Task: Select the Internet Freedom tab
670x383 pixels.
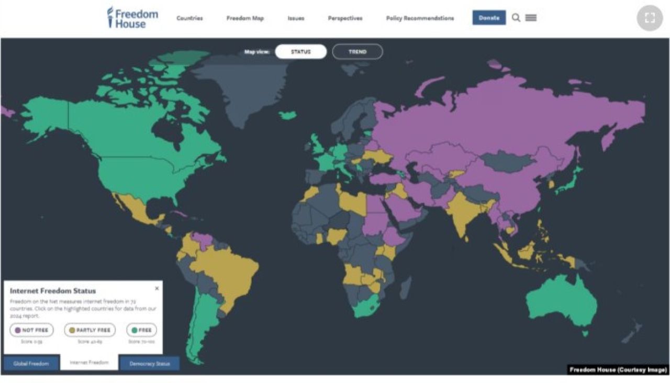Action: 89,362
